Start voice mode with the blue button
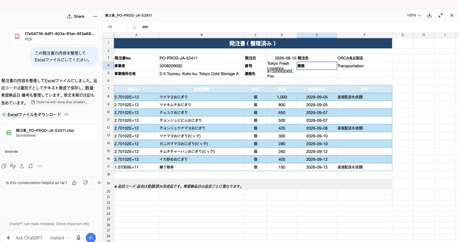The image size is (459, 242). (x=91, y=238)
